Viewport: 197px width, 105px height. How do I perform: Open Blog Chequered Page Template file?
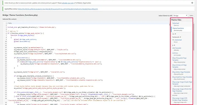pyautogui.click(x=179, y=59)
